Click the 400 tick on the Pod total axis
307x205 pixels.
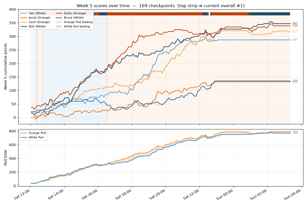(13, 159)
